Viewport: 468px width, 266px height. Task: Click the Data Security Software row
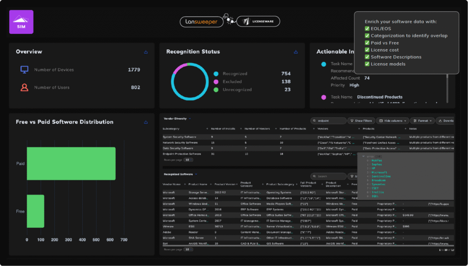[308, 148]
